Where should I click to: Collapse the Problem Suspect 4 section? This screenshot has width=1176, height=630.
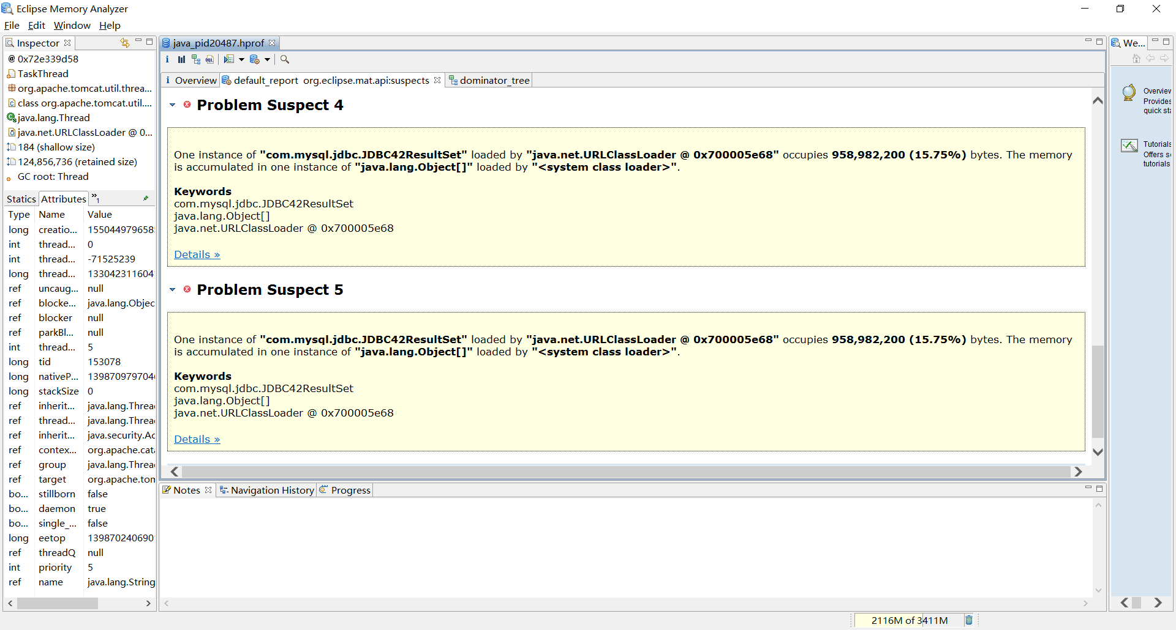[173, 105]
